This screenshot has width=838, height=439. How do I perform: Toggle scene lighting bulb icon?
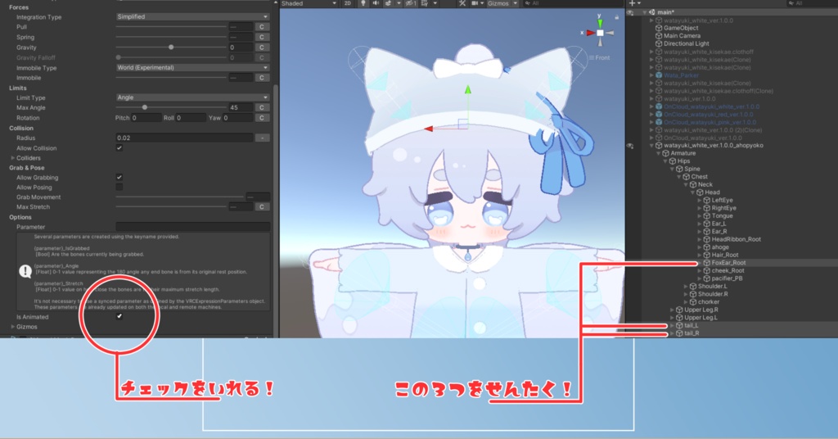click(363, 3)
